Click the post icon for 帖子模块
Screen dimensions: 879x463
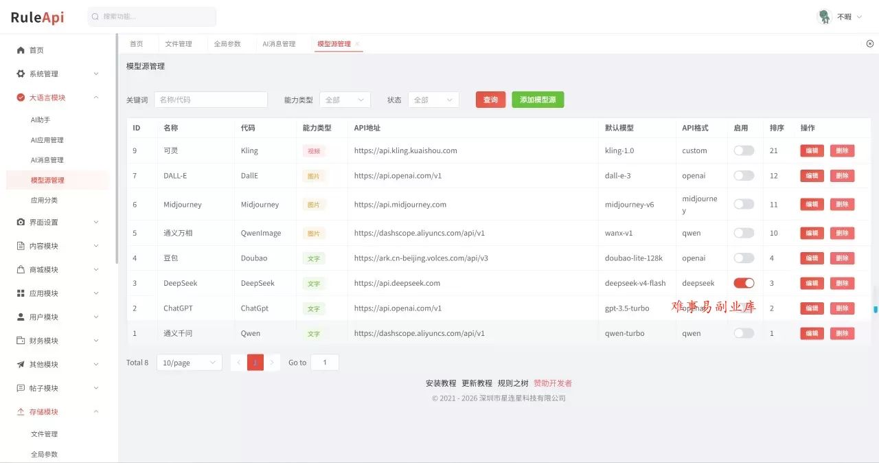click(x=21, y=388)
